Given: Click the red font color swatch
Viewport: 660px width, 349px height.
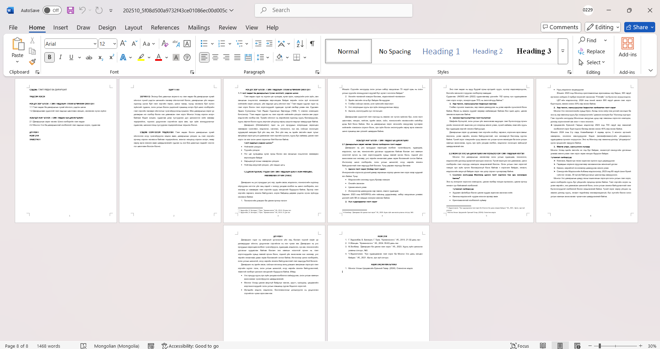Looking at the screenshot, I should pyautogui.click(x=159, y=57).
